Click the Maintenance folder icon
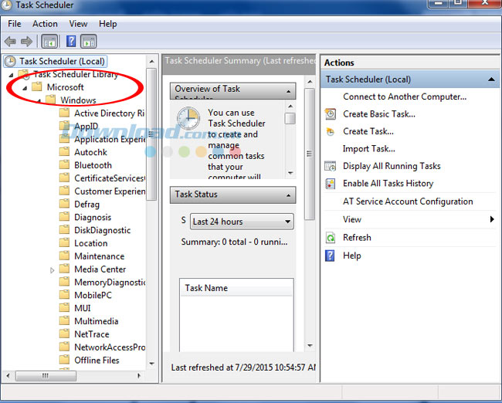This screenshot has width=502, height=403. (x=64, y=256)
